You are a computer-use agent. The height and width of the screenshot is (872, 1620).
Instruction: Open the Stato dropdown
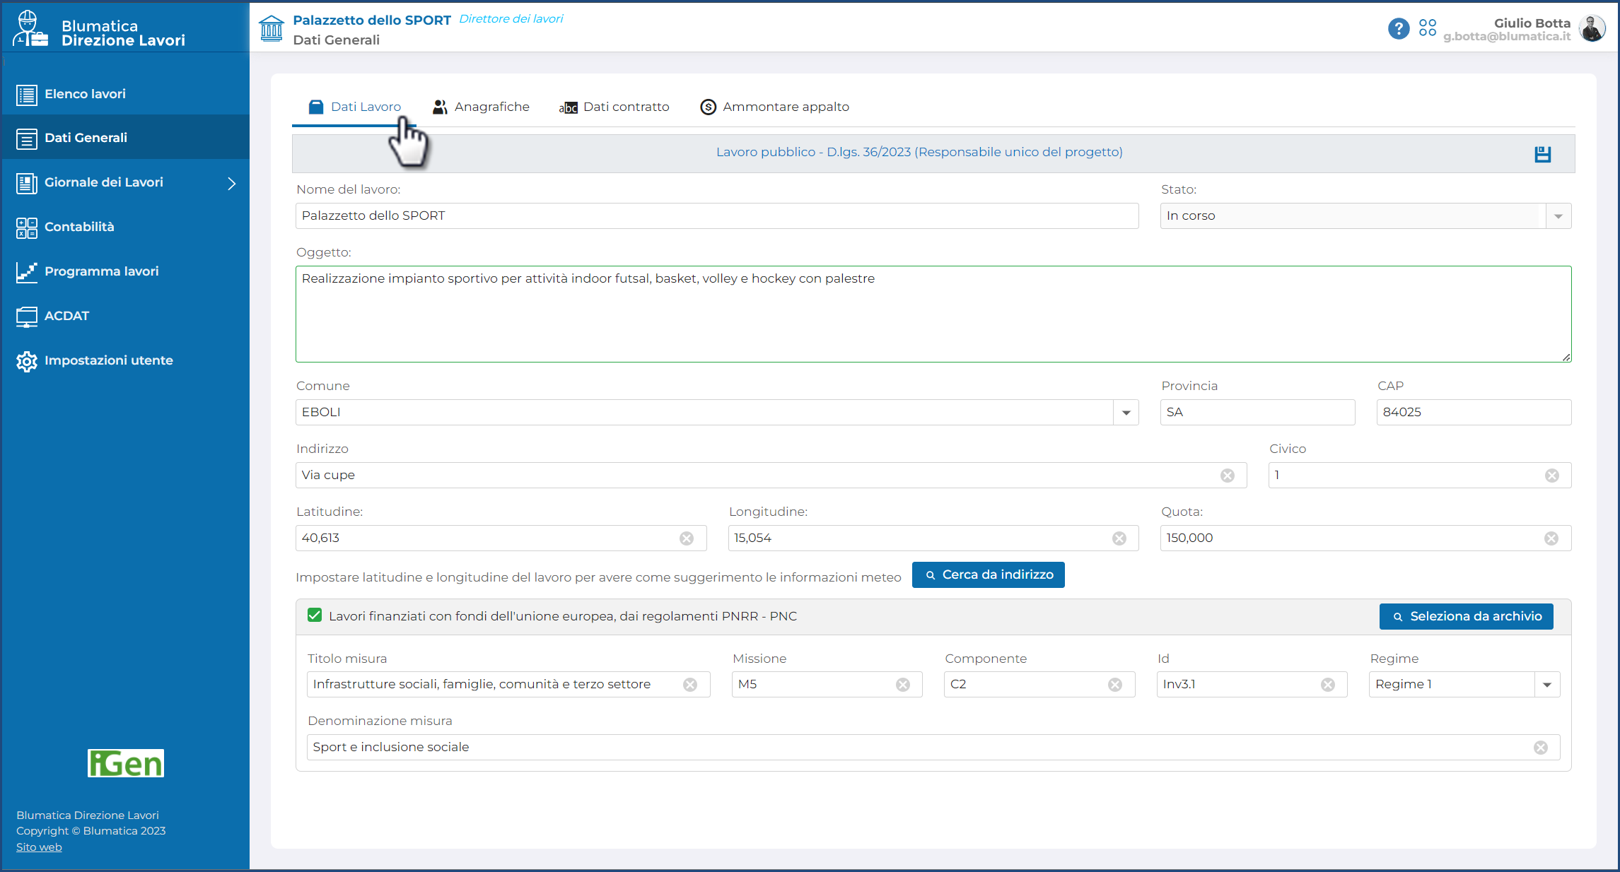(x=1558, y=216)
